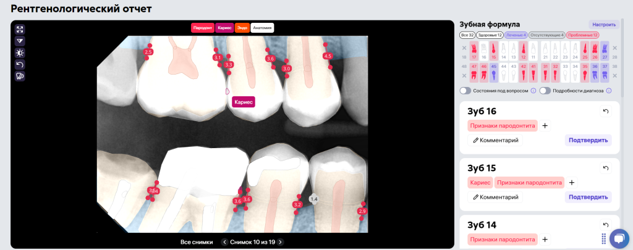Screen dimensions: 633x250
Task: Open Все снимки list
Action: [x=197, y=242]
